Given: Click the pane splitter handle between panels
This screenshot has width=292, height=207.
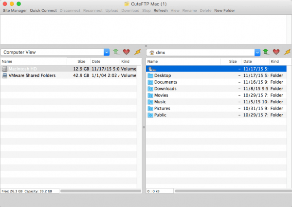Looking at the screenshot, I should click(143, 127).
